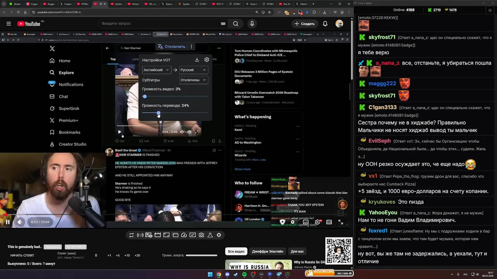This screenshot has height=279, width=497.
Task: Click the Kemi trending topic
Action: click(238, 130)
